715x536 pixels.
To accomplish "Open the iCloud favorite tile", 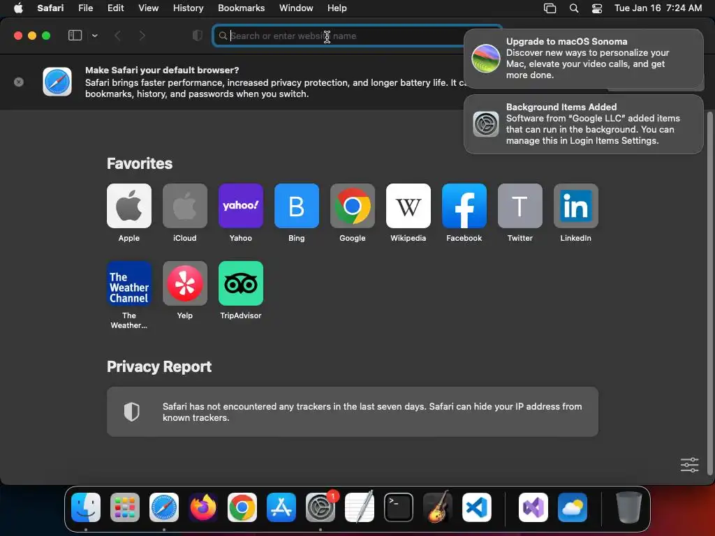I will tap(184, 206).
